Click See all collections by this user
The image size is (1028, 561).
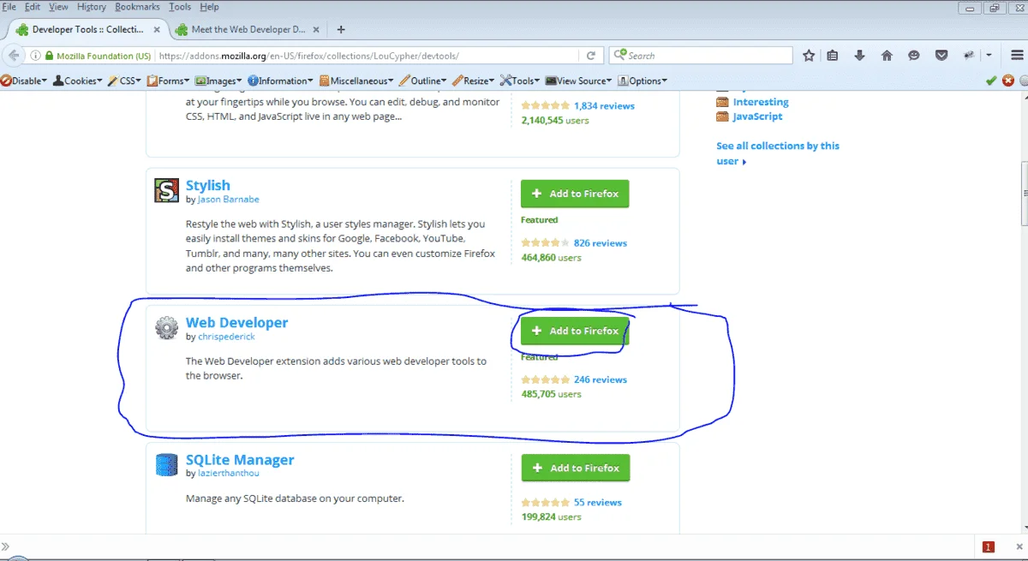[x=778, y=153]
